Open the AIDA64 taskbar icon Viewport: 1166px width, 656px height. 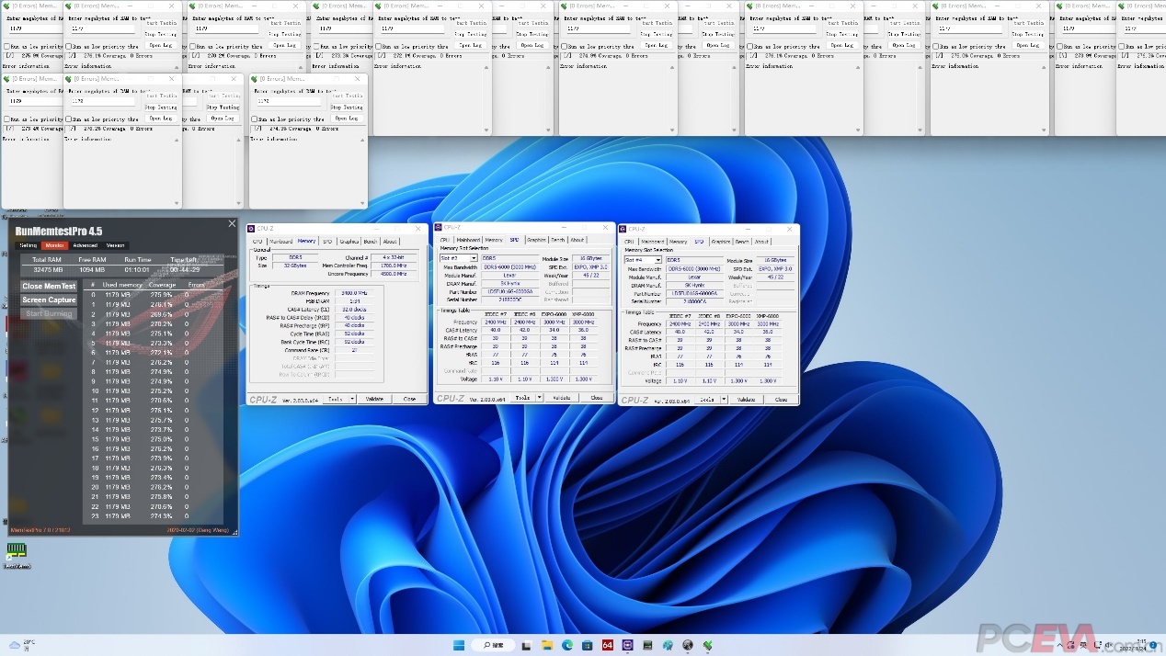tap(608, 645)
